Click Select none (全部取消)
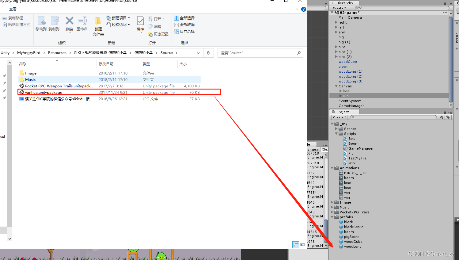The height and width of the screenshot is (260, 459). pyautogui.click(x=184, y=25)
